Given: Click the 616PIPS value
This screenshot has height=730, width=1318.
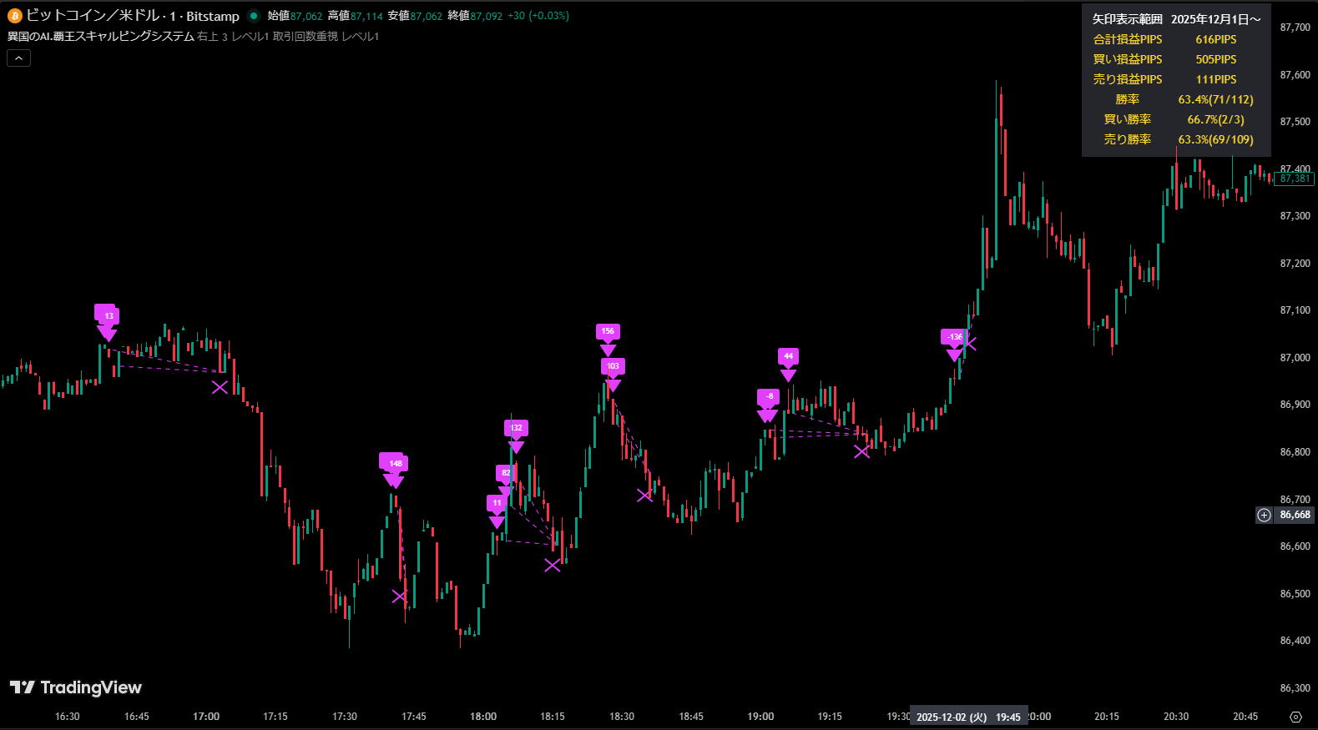Looking at the screenshot, I should tap(1216, 39).
